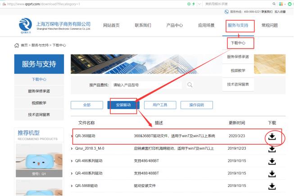Open 常规问题 in the top navigation
Viewport: 294px width, 196px height.
coord(270,25)
